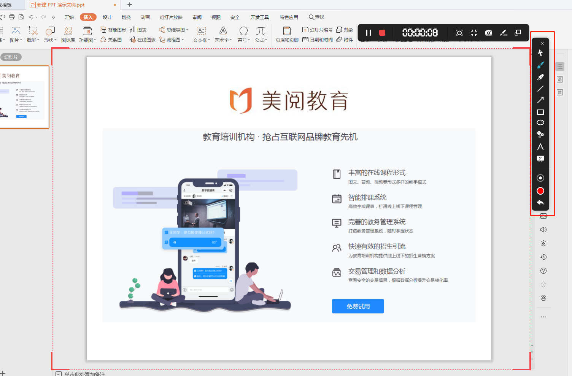Open the red annotation color swatch
Viewport: 572px width, 376px height.
(540, 191)
